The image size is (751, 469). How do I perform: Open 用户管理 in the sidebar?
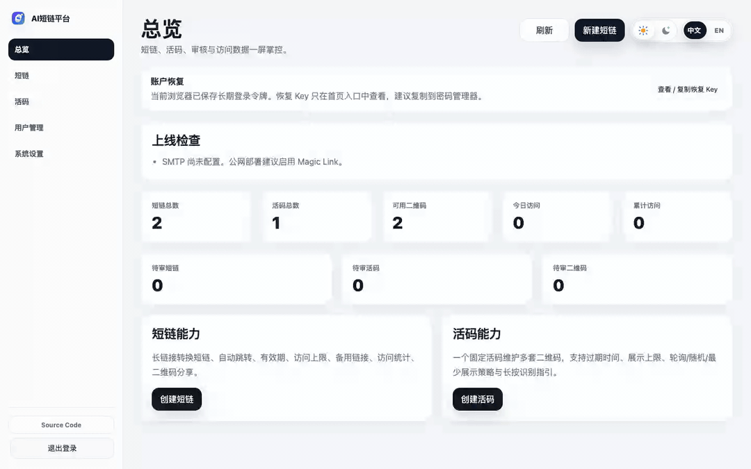pos(61,128)
